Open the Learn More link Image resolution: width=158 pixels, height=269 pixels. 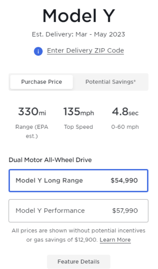coord(115,240)
